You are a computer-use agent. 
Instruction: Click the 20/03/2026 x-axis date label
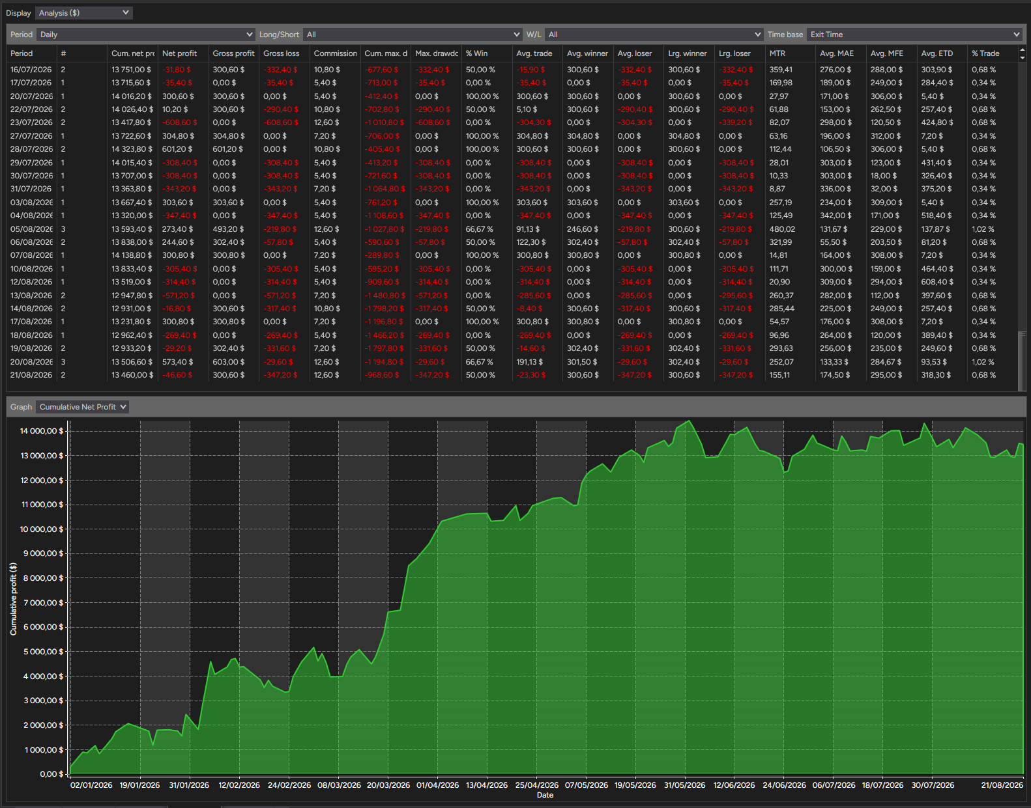click(x=388, y=785)
